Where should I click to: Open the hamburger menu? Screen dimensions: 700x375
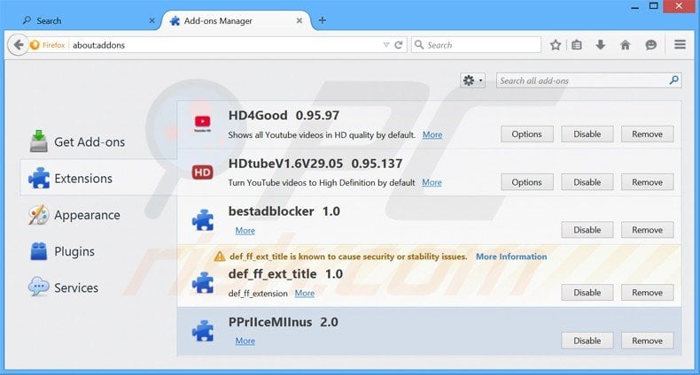coord(680,44)
